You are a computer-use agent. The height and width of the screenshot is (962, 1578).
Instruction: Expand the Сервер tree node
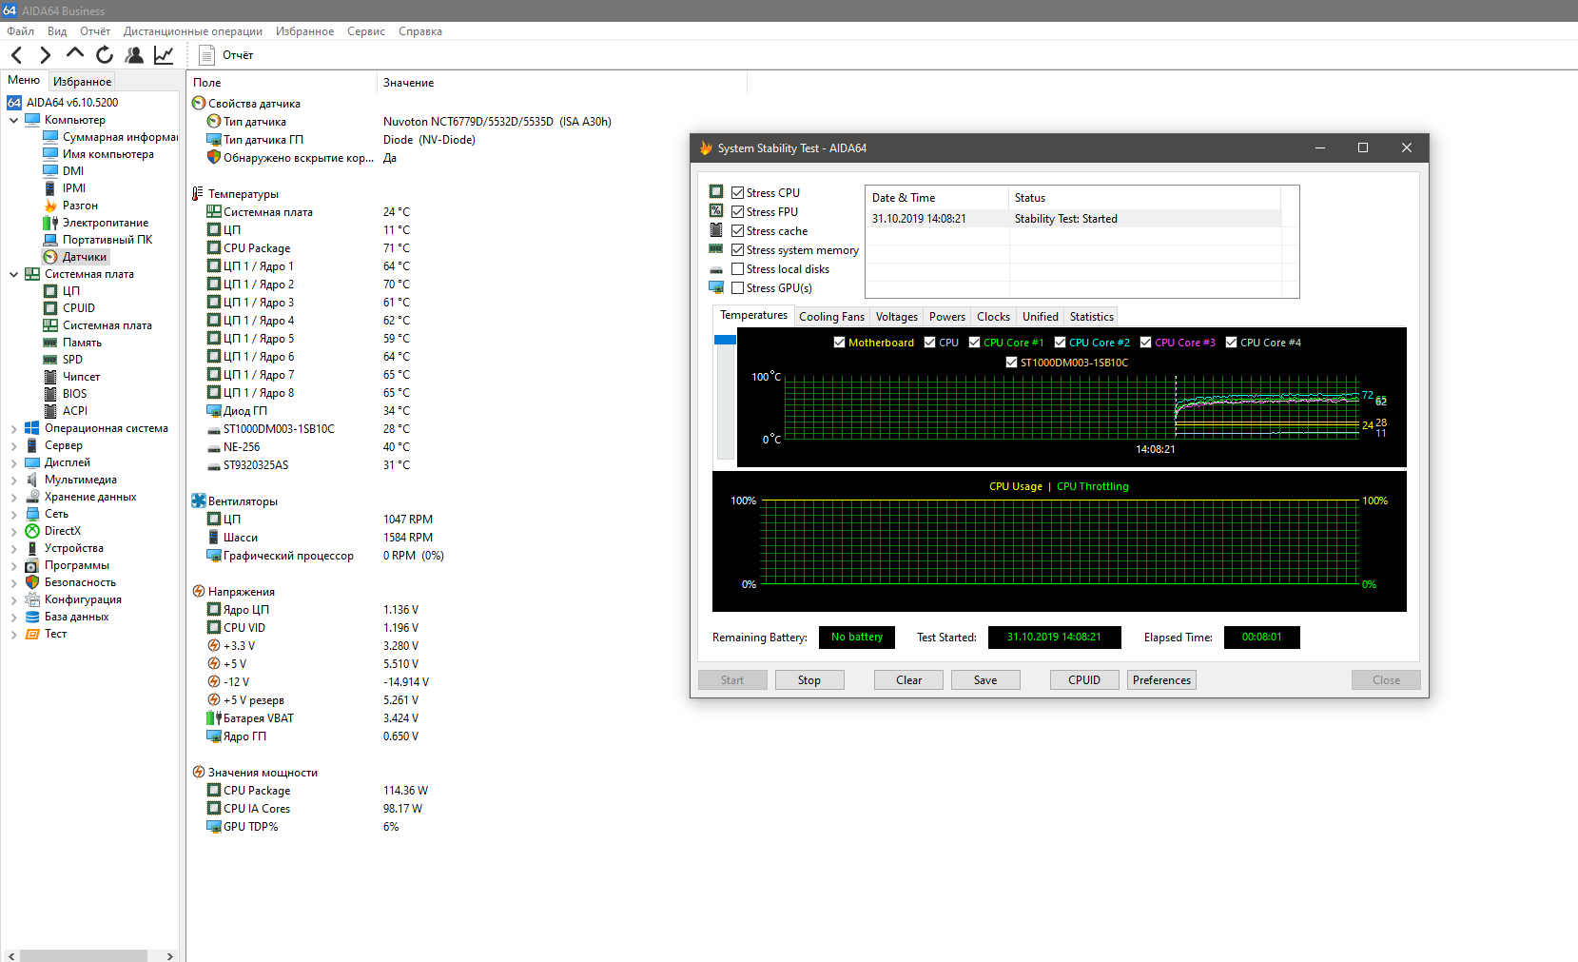tap(13, 445)
